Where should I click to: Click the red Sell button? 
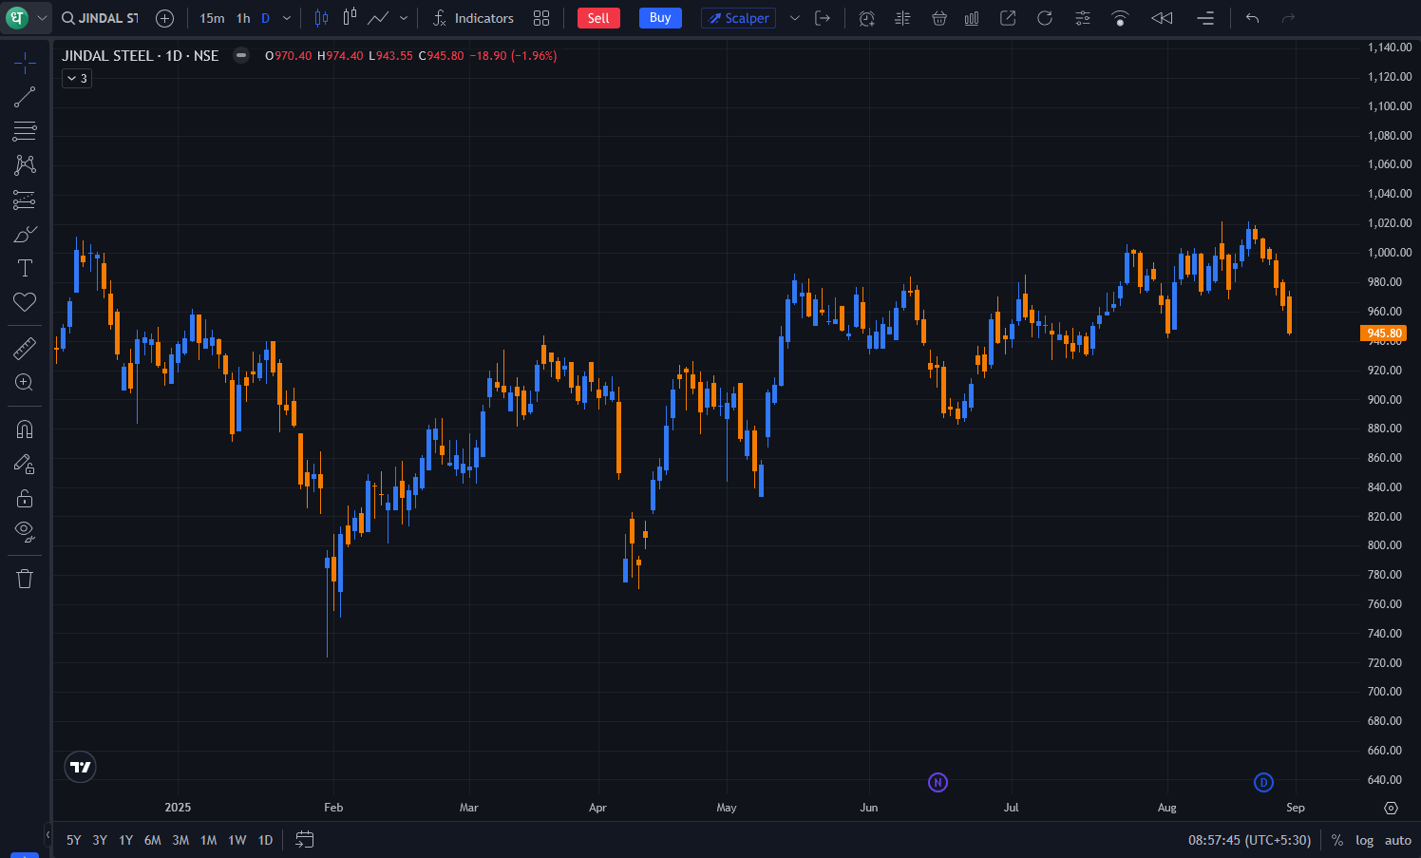(x=598, y=18)
